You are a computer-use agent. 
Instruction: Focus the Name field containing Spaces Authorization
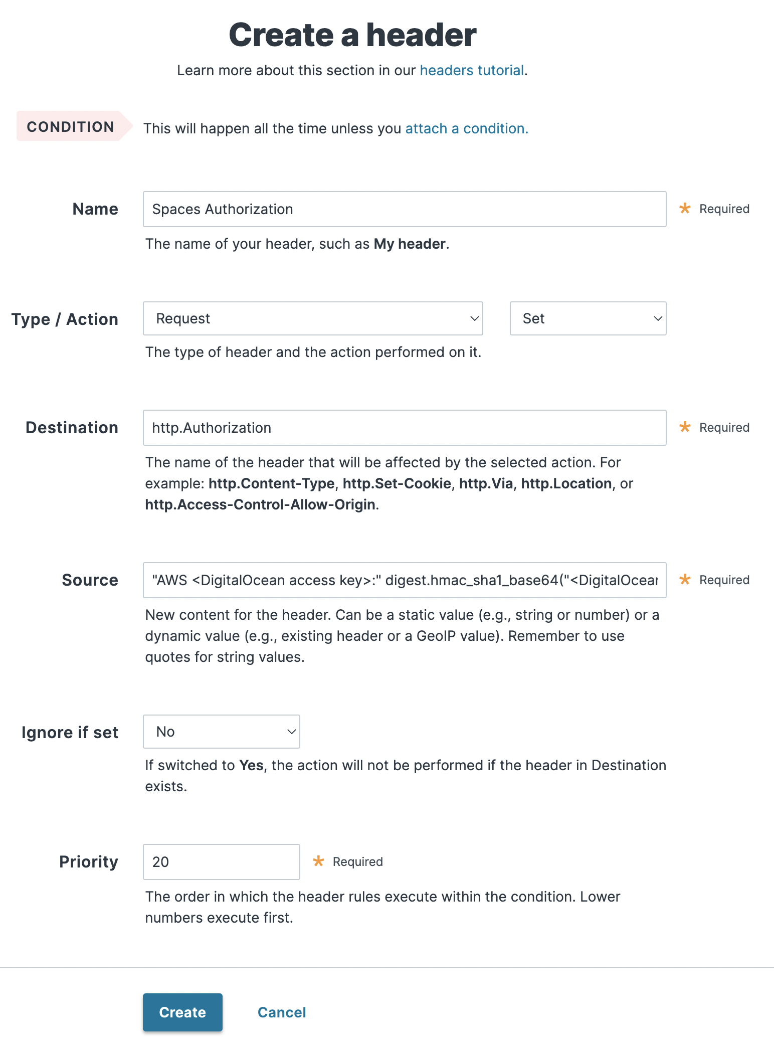pos(404,209)
